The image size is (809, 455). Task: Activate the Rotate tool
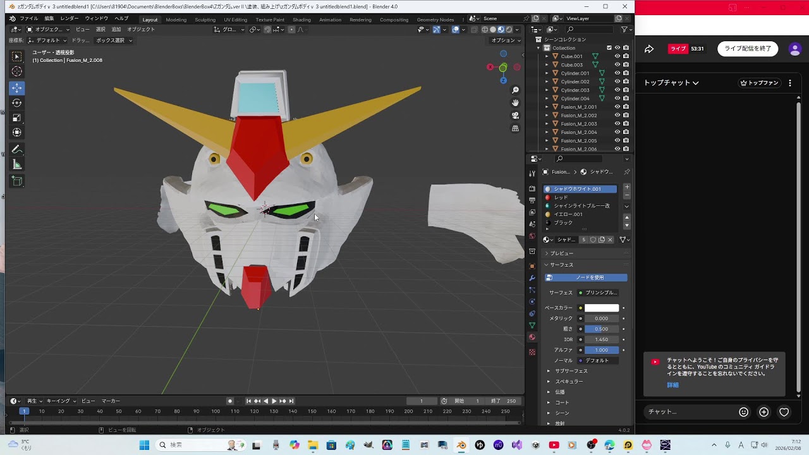pos(17,103)
